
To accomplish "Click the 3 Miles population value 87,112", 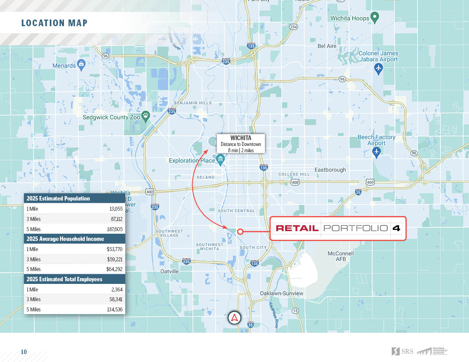I will pos(117,219).
